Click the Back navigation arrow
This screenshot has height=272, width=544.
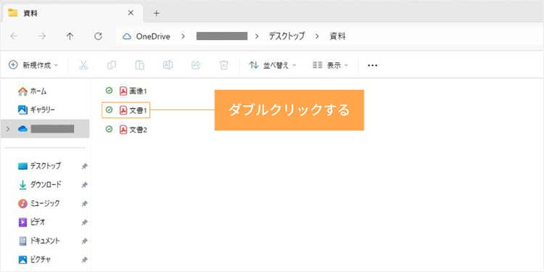(14, 36)
